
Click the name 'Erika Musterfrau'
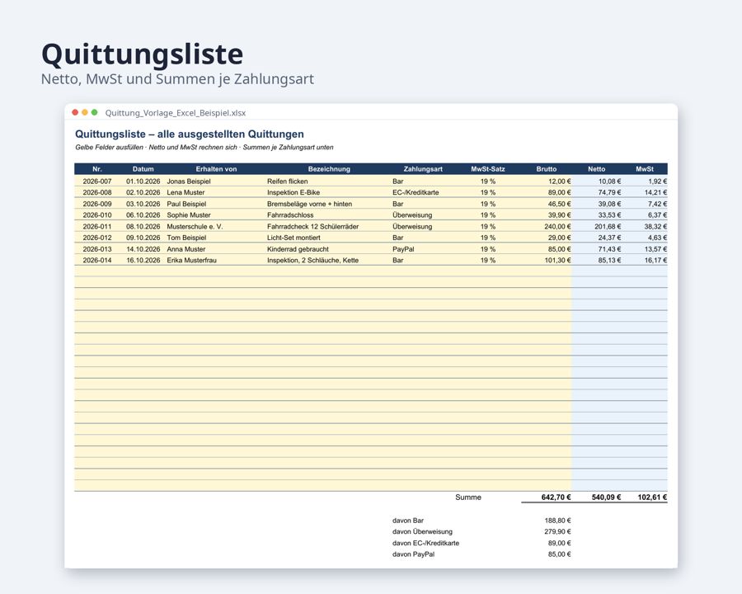pyautogui.click(x=191, y=261)
